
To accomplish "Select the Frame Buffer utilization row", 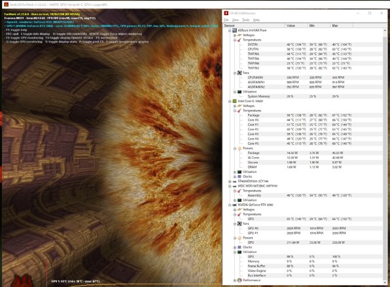I will (x=303, y=266).
